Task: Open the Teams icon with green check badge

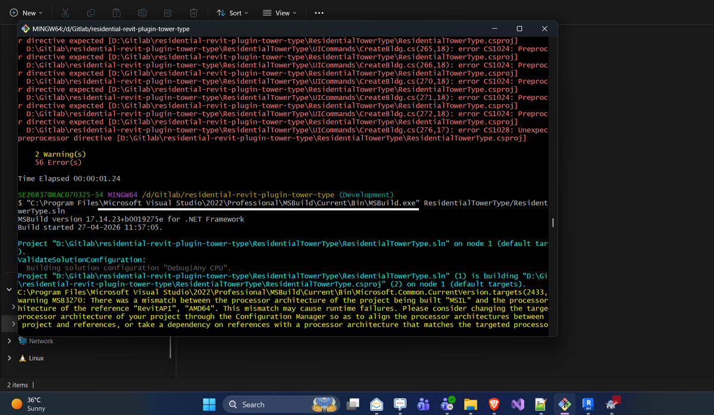Action: 447,404
